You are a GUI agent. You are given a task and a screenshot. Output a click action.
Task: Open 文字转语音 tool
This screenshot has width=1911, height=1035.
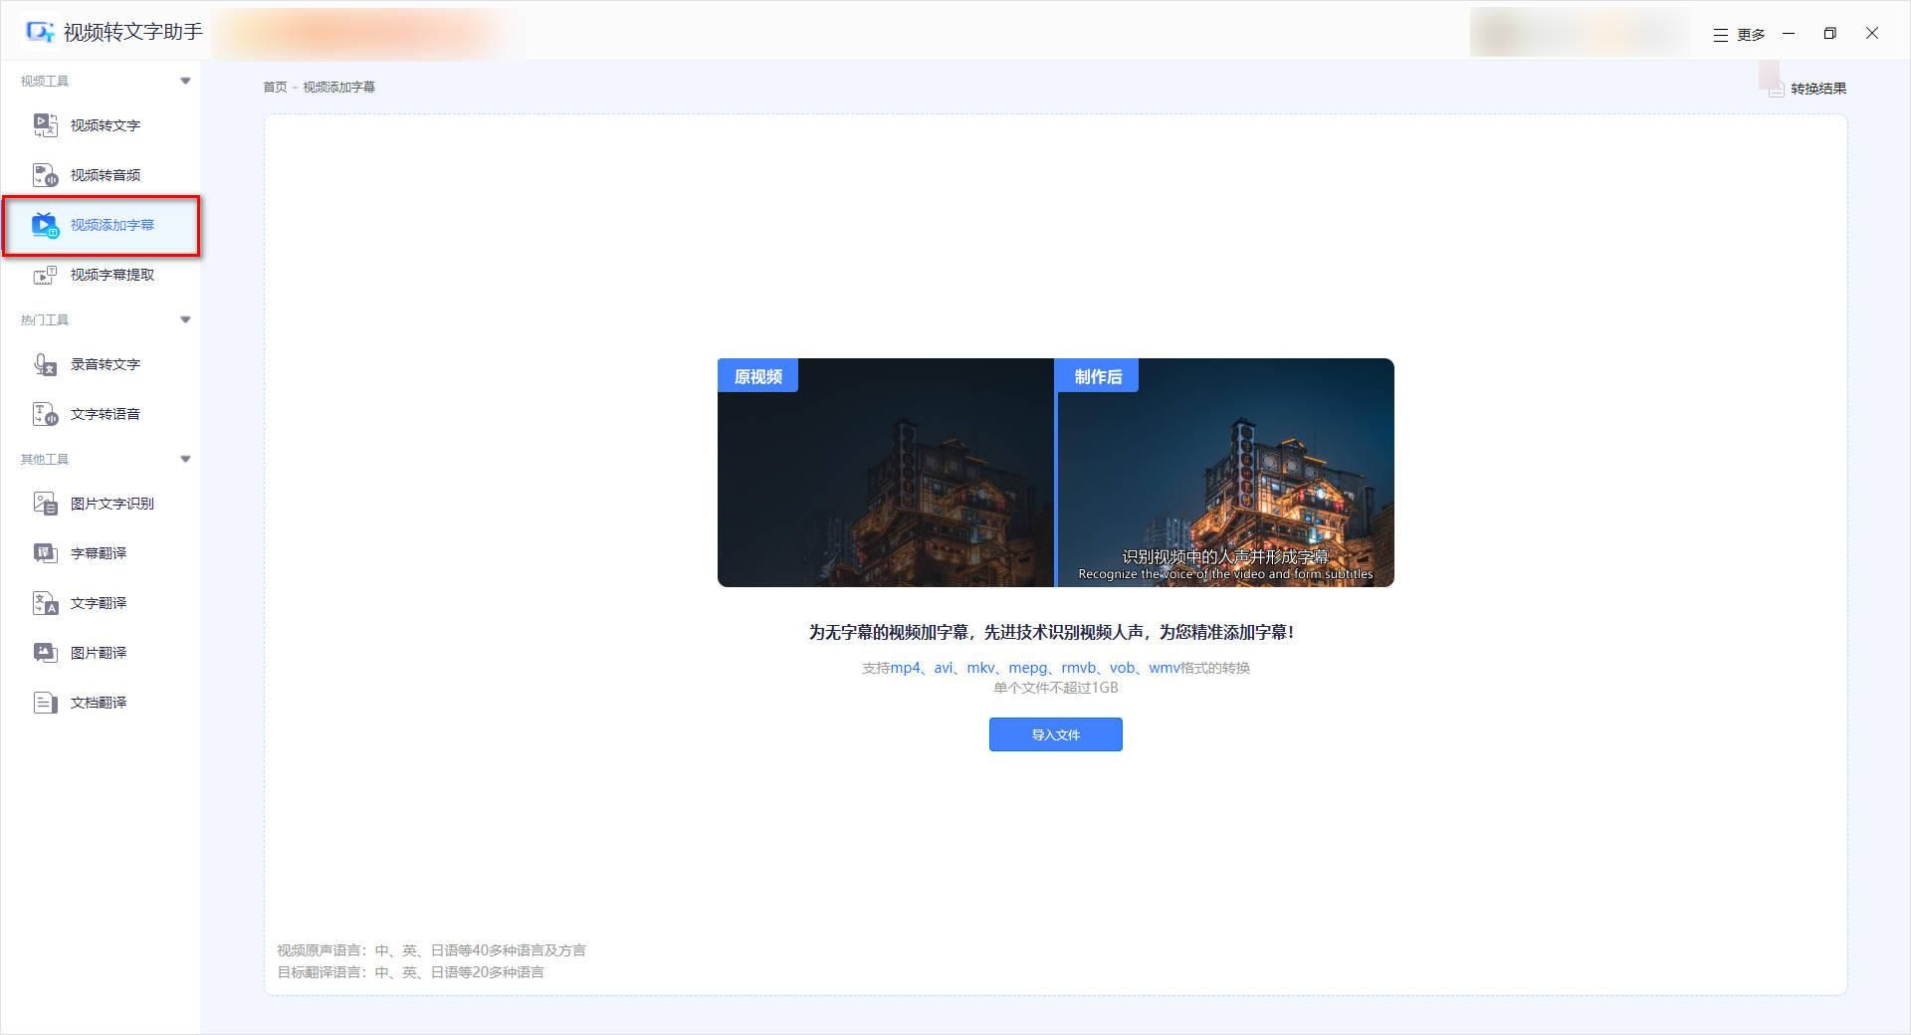coord(101,414)
